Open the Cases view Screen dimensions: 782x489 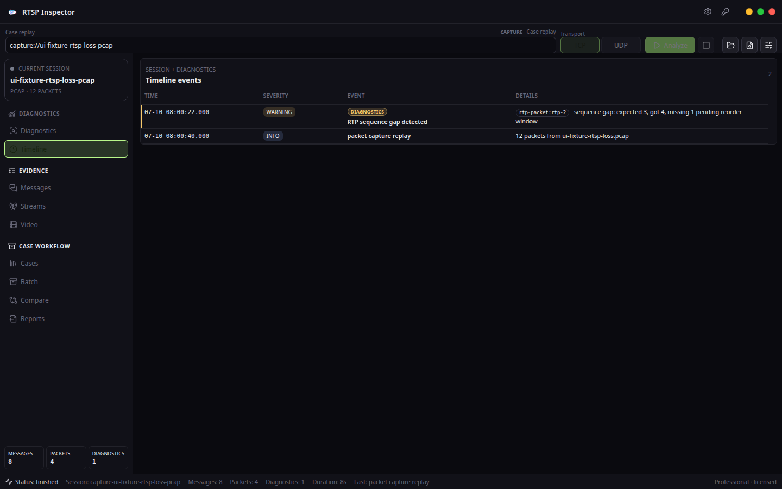(66, 264)
